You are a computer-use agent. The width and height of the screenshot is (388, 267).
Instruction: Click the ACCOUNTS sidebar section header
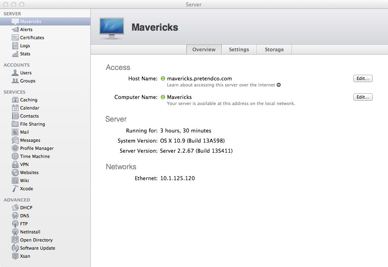coord(17,65)
